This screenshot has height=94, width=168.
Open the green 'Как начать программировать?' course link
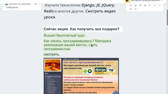(77, 45)
